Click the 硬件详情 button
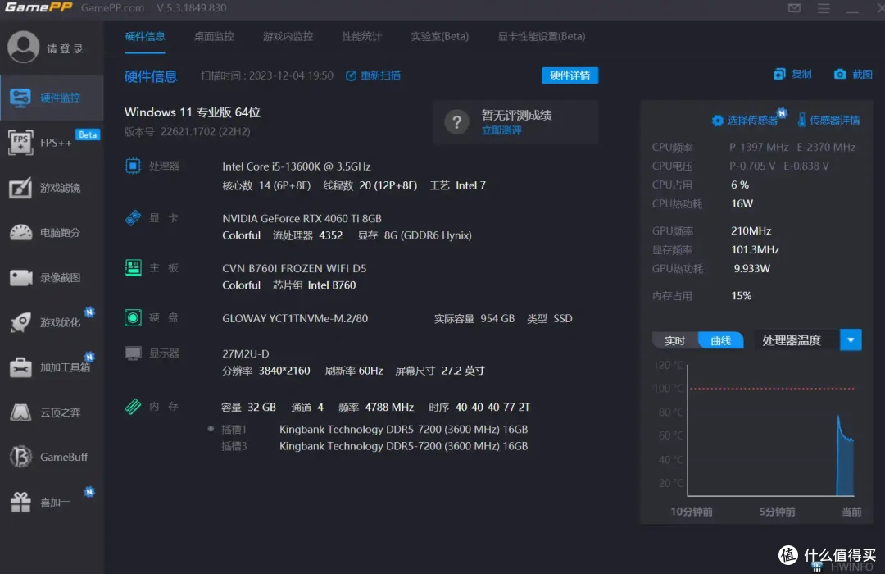 pos(570,75)
